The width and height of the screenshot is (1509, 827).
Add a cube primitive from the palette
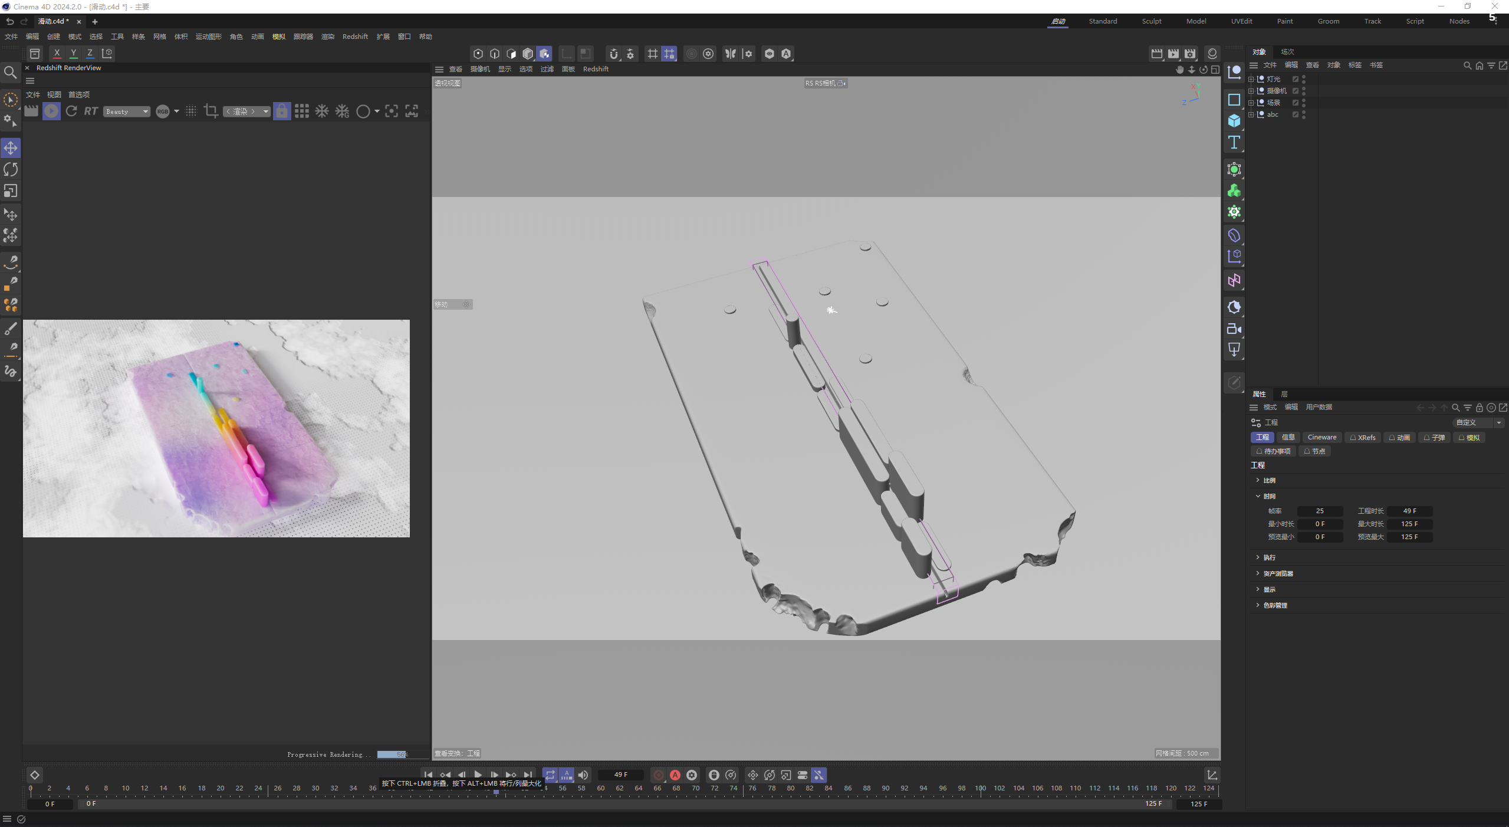(x=1234, y=121)
